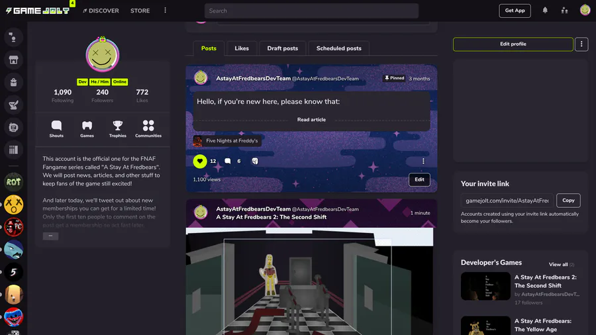Open pinned post more options menu
This screenshot has width=596, height=335.
point(423,161)
